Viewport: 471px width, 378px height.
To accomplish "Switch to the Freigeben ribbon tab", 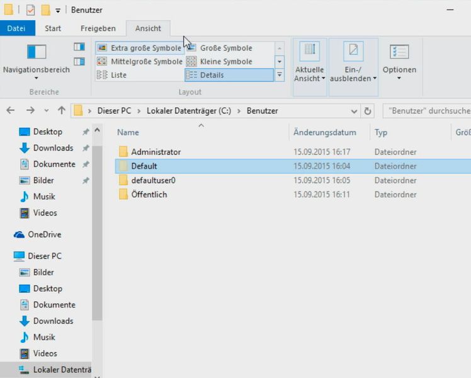I will pyautogui.click(x=98, y=28).
